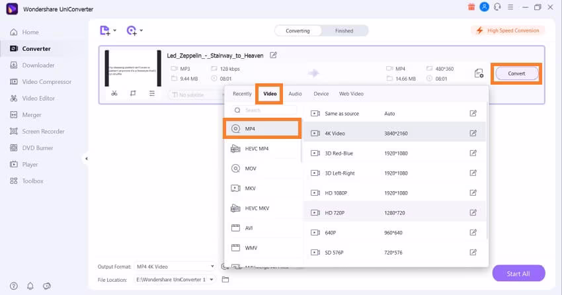
Task: Select HD 720P preset
Action: click(x=394, y=213)
